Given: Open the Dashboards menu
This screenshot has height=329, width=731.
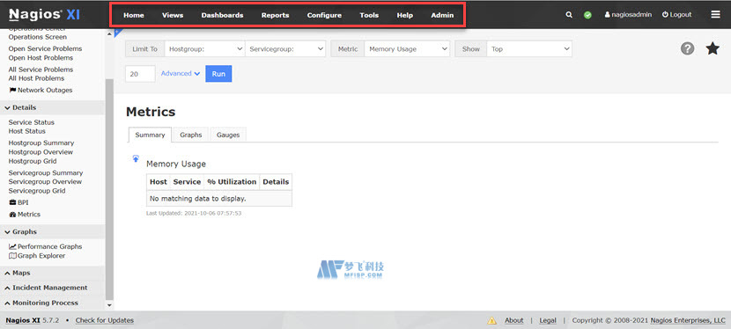Looking at the screenshot, I should [x=222, y=15].
